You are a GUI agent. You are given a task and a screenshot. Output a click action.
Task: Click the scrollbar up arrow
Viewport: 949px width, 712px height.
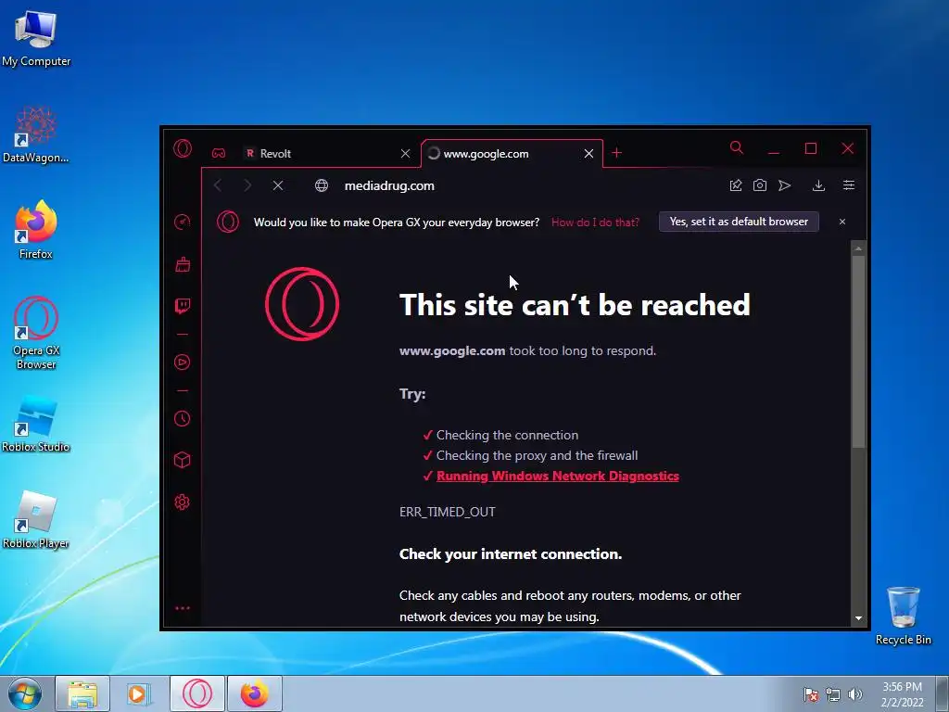tap(858, 248)
